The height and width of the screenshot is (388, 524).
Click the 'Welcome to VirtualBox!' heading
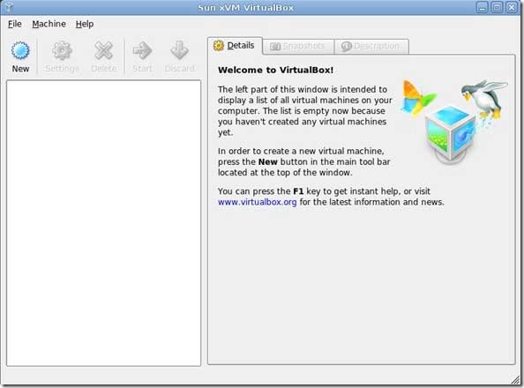coord(276,71)
